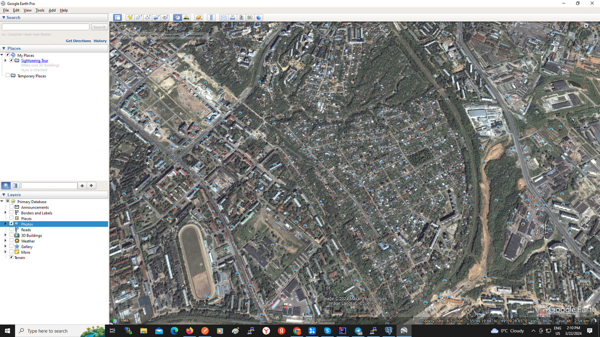This screenshot has height=337, width=600.
Task: Collapse the Layers panel header triangle
Action: [4, 195]
